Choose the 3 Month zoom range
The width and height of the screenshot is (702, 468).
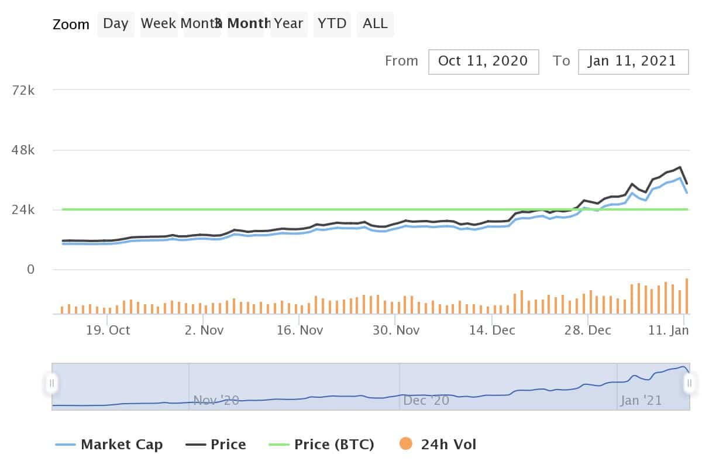246,24
